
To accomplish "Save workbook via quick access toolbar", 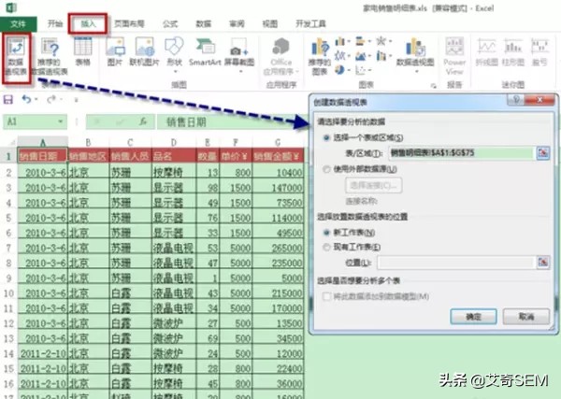I will click(8, 99).
